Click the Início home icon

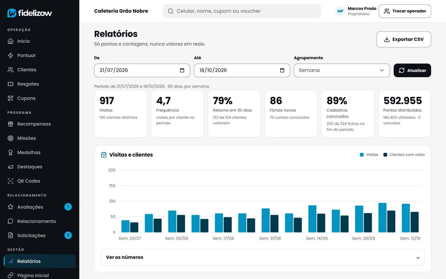11,41
